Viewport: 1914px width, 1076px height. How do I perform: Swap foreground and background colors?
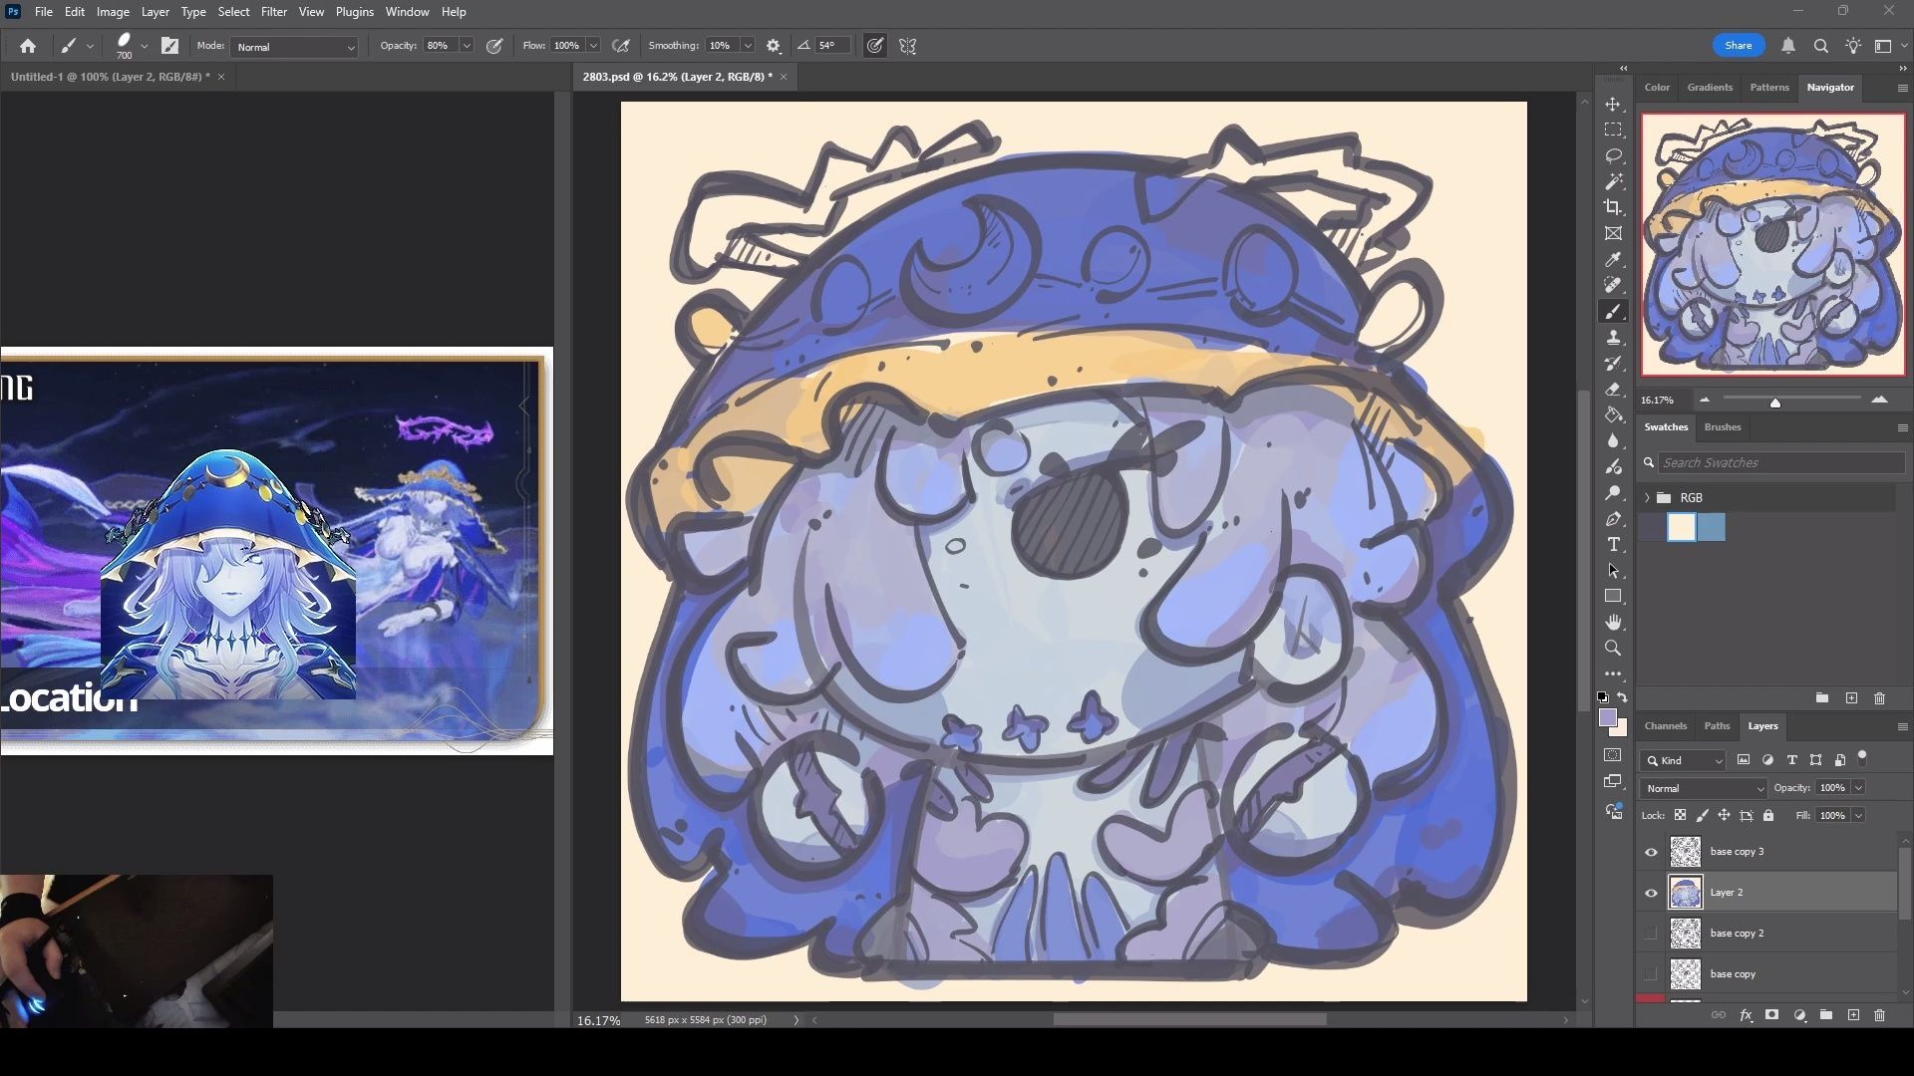1623,697
